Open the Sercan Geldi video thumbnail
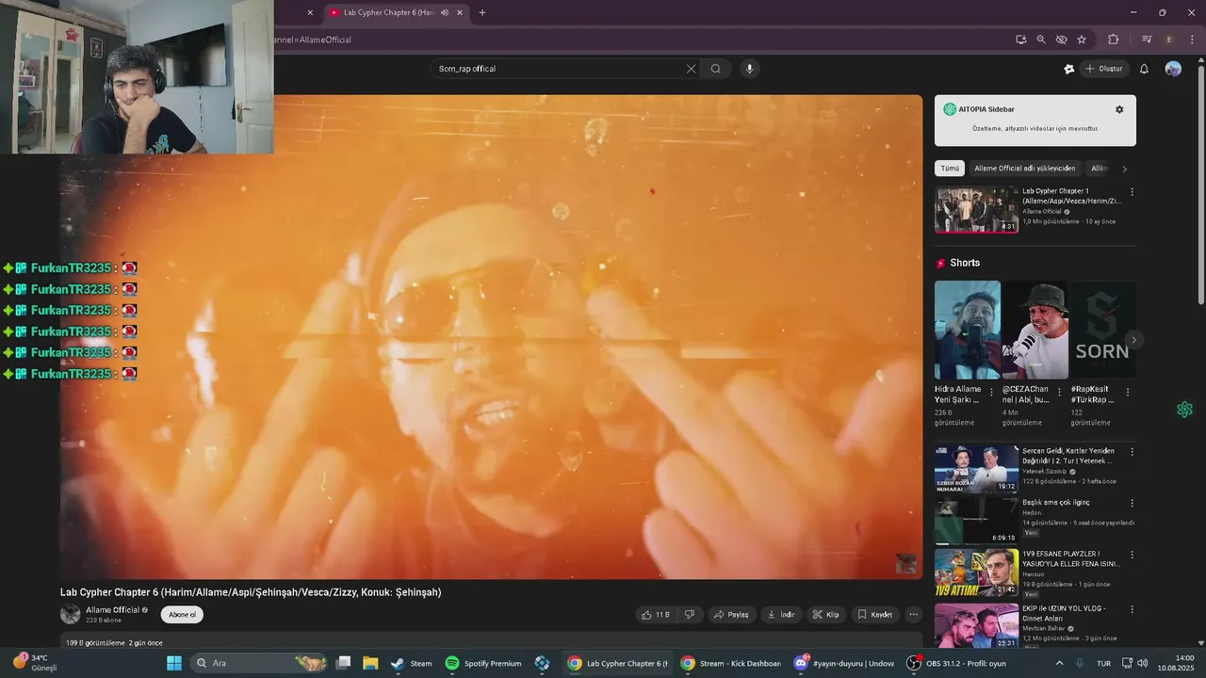 pos(976,469)
